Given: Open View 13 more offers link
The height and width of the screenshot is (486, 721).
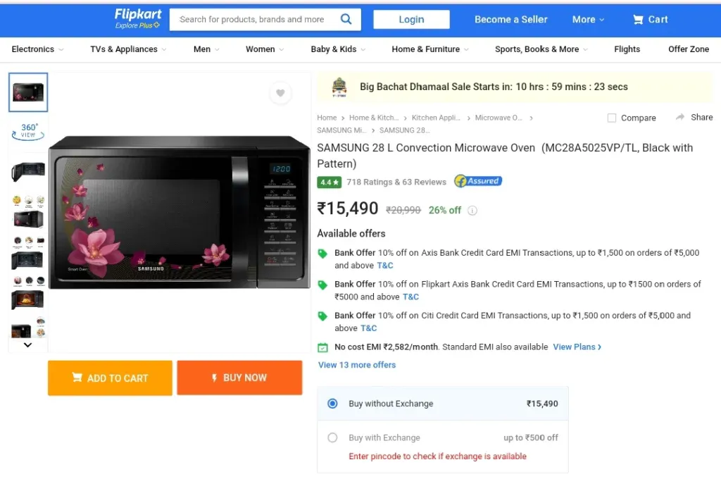Looking at the screenshot, I should pos(357,365).
